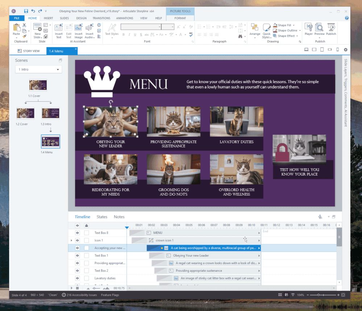Open the Scenes dropdown showing 1 Intro
This screenshot has width=362, height=311.
click(x=38, y=69)
